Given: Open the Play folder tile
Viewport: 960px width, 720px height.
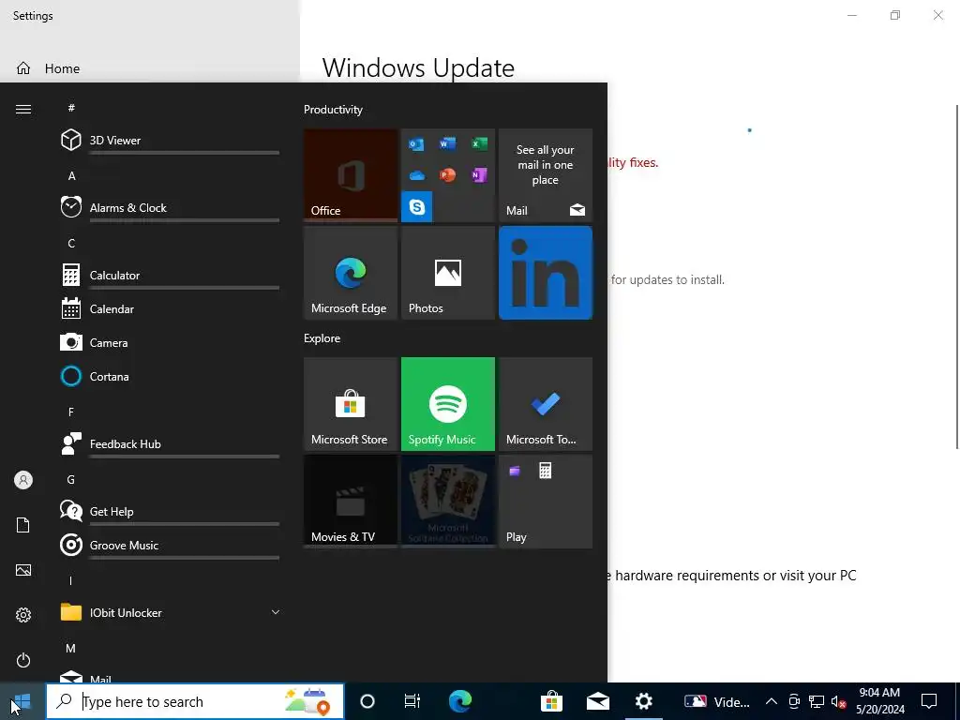Looking at the screenshot, I should tap(546, 502).
